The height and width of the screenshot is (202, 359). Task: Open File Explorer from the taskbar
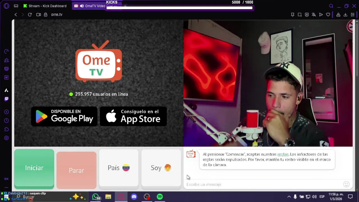click(108, 197)
